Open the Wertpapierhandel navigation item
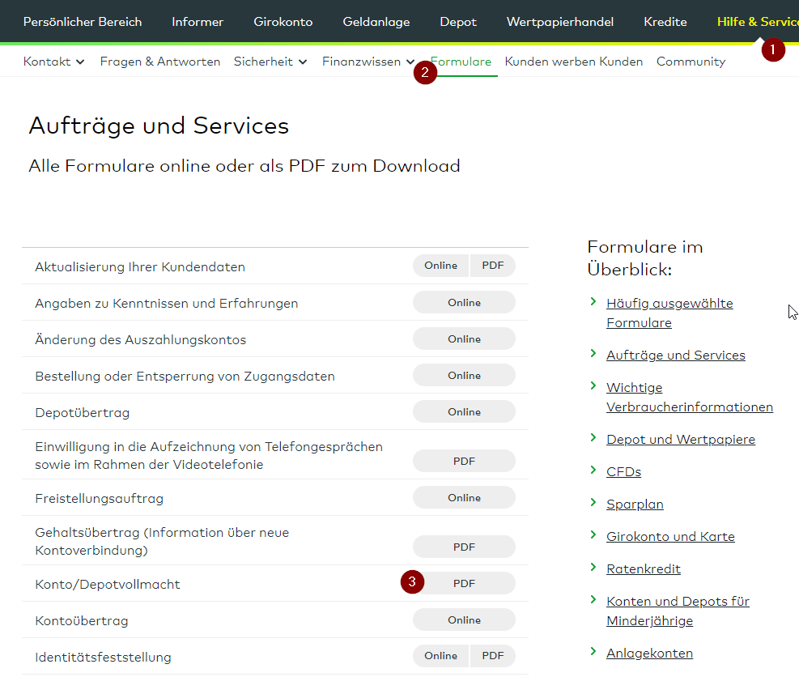Image resolution: width=799 pixels, height=677 pixels. [559, 22]
